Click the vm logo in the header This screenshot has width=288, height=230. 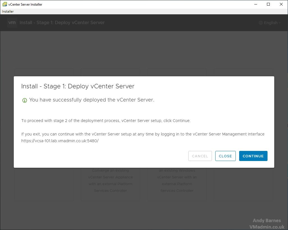tap(12, 22)
